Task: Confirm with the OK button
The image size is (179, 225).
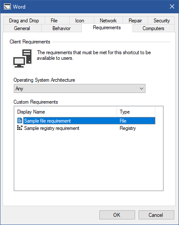Action: [117, 215]
